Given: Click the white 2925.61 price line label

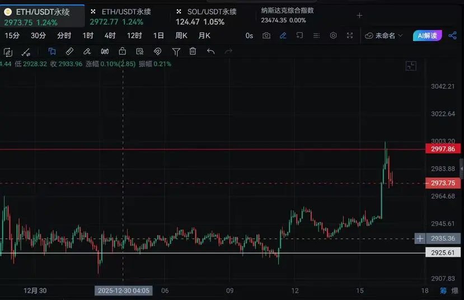Looking at the screenshot, I should [x=443, y=252].
